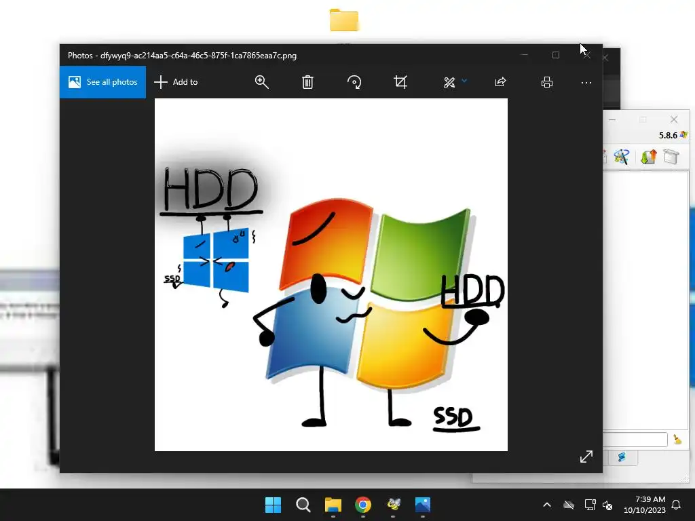Minimize the Photos window

(x=525, y=55)
